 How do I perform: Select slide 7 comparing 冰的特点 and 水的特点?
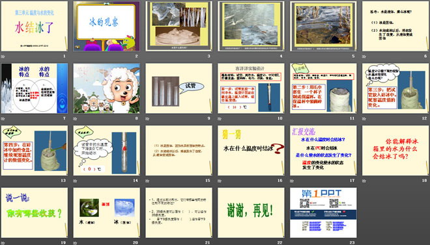[x=35, y=88]
